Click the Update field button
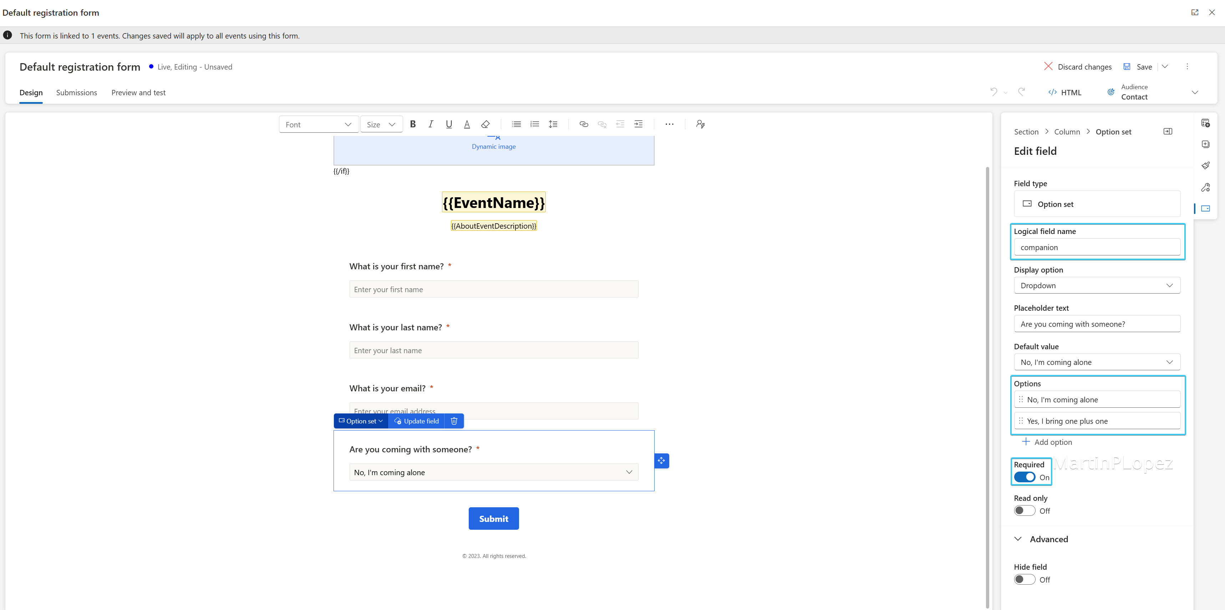This screenshot has width=1225, height=610. coord(417,421)
